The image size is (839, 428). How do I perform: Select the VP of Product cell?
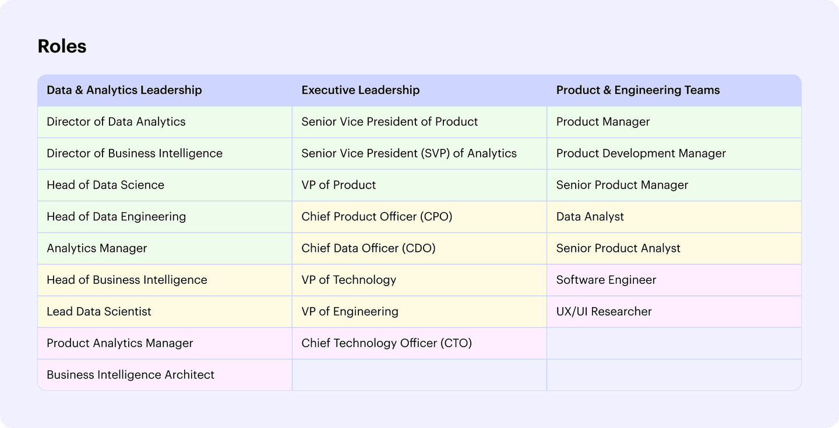pyautogui.click(x=339, y=185)
